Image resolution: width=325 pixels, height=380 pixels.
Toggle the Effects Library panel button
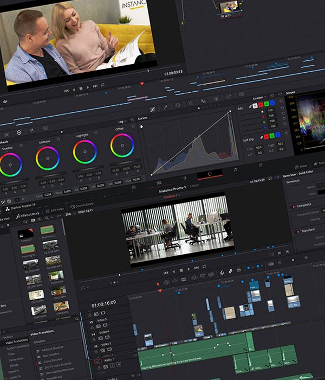click(28, 215)
